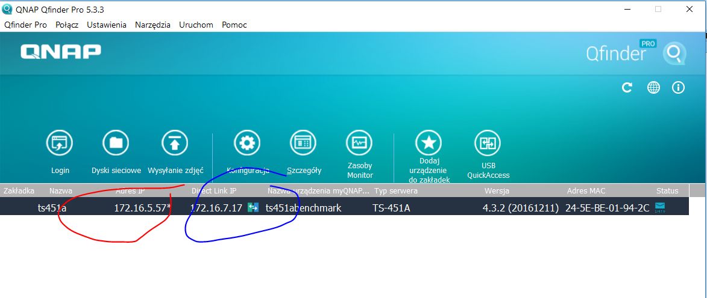Image resolution: width=707 pixels, height=298 pixels.
Task: Click Dodaj urządzenie do zakładek star icon
Action: [x=429, y=143]
